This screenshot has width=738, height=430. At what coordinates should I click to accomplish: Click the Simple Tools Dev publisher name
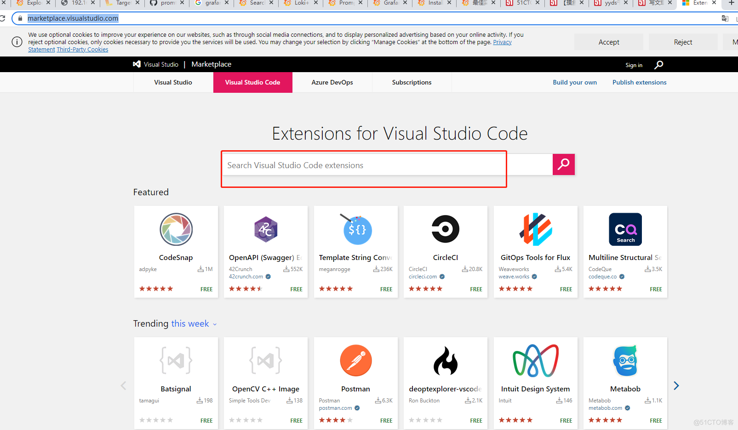click(250, 401)
